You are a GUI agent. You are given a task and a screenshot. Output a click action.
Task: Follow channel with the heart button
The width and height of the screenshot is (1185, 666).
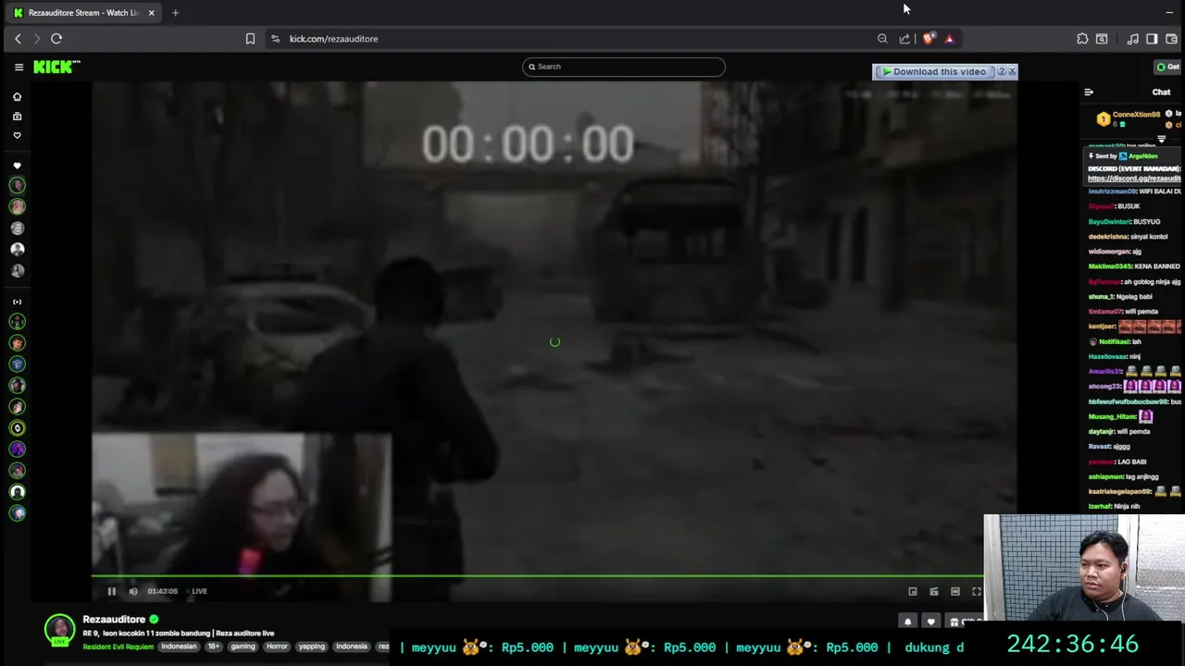[x=931, y=622]
